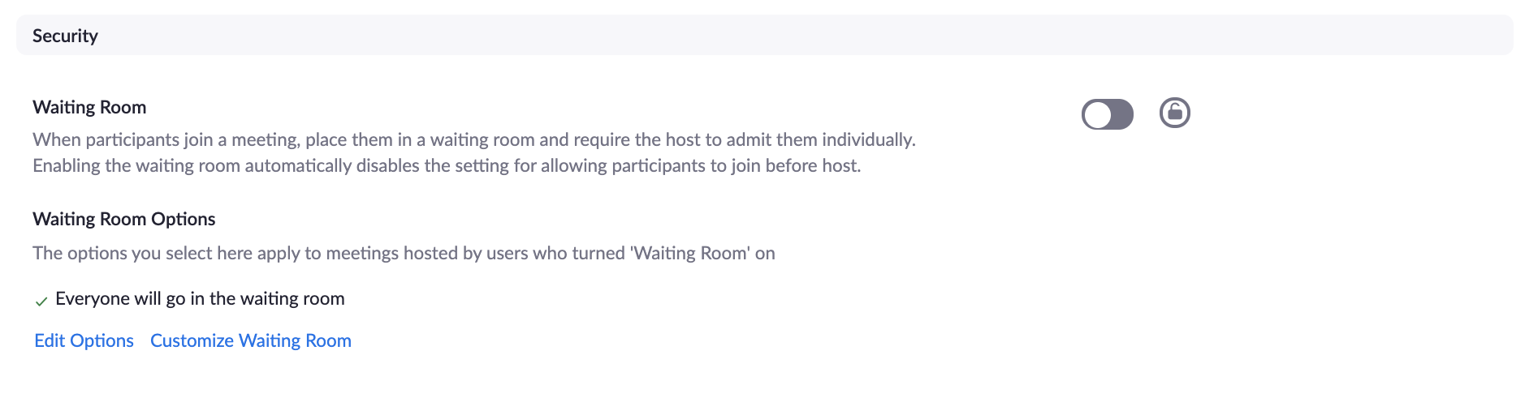Click the Security section header bar
The image size is (1525, 402).
[x=763, y=36]
